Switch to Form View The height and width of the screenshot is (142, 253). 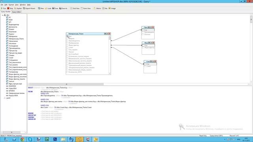[86, 8]
